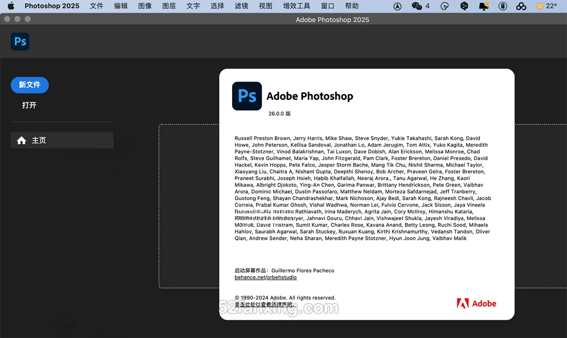
Task: Select the 主页 sidebar item
Action: click(x=62, y=140)
